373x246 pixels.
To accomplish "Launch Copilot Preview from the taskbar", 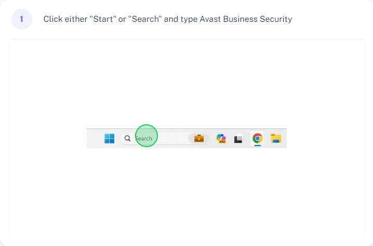I will (x=221, y=138).
